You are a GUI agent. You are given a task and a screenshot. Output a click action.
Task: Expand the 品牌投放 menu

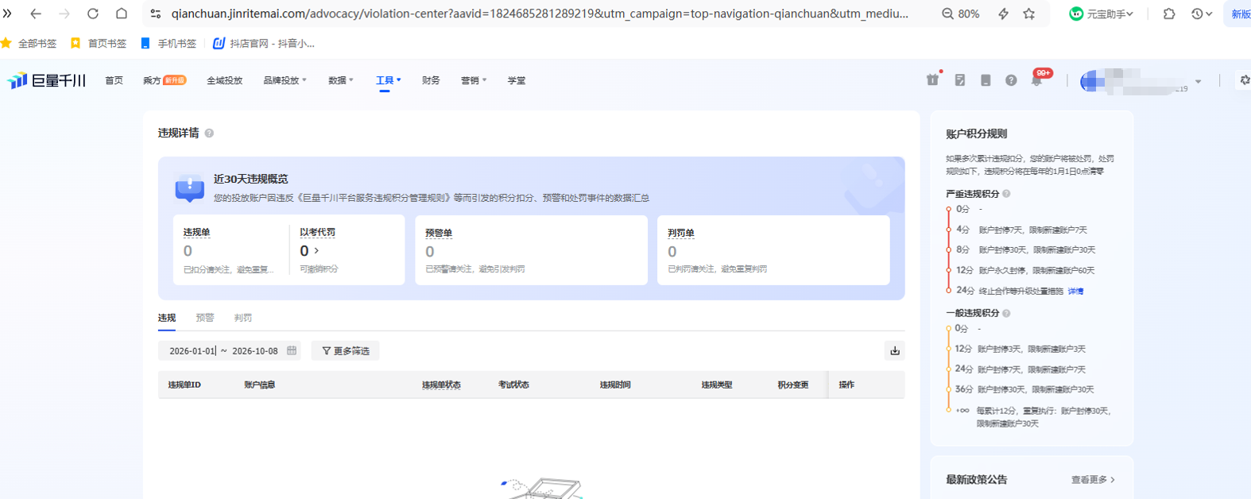pos(285,80)
